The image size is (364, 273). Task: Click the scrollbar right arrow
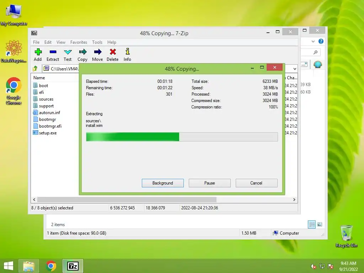[x=294, y=200]
